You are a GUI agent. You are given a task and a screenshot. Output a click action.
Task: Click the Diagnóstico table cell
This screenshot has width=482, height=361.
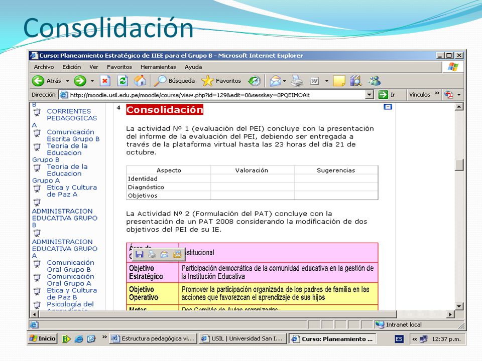click(x=169, y=187)
